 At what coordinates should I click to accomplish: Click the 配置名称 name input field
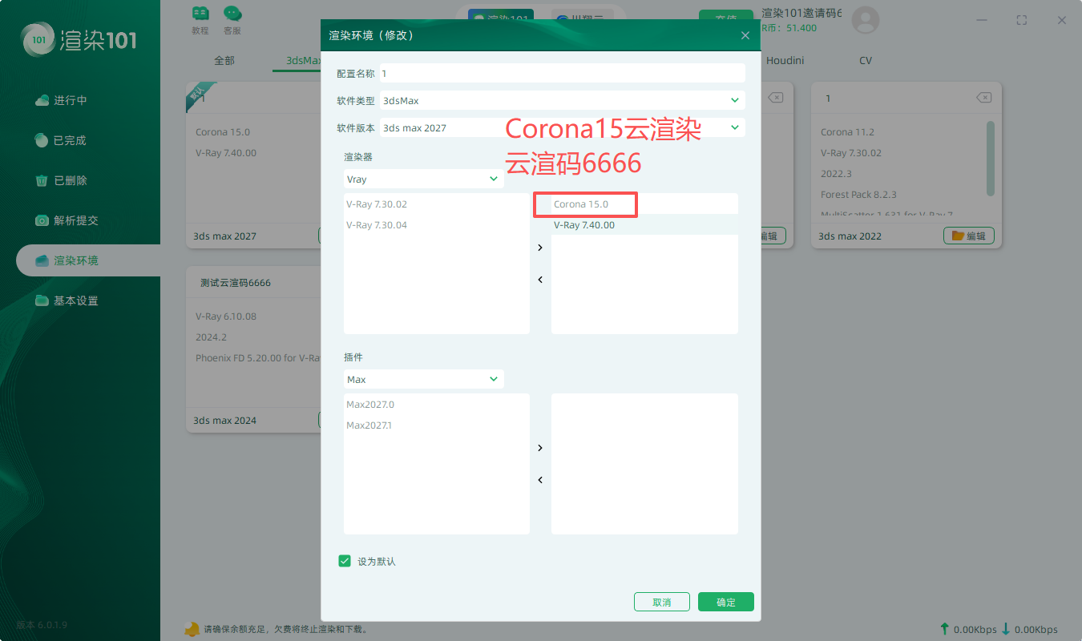(563, 73)
